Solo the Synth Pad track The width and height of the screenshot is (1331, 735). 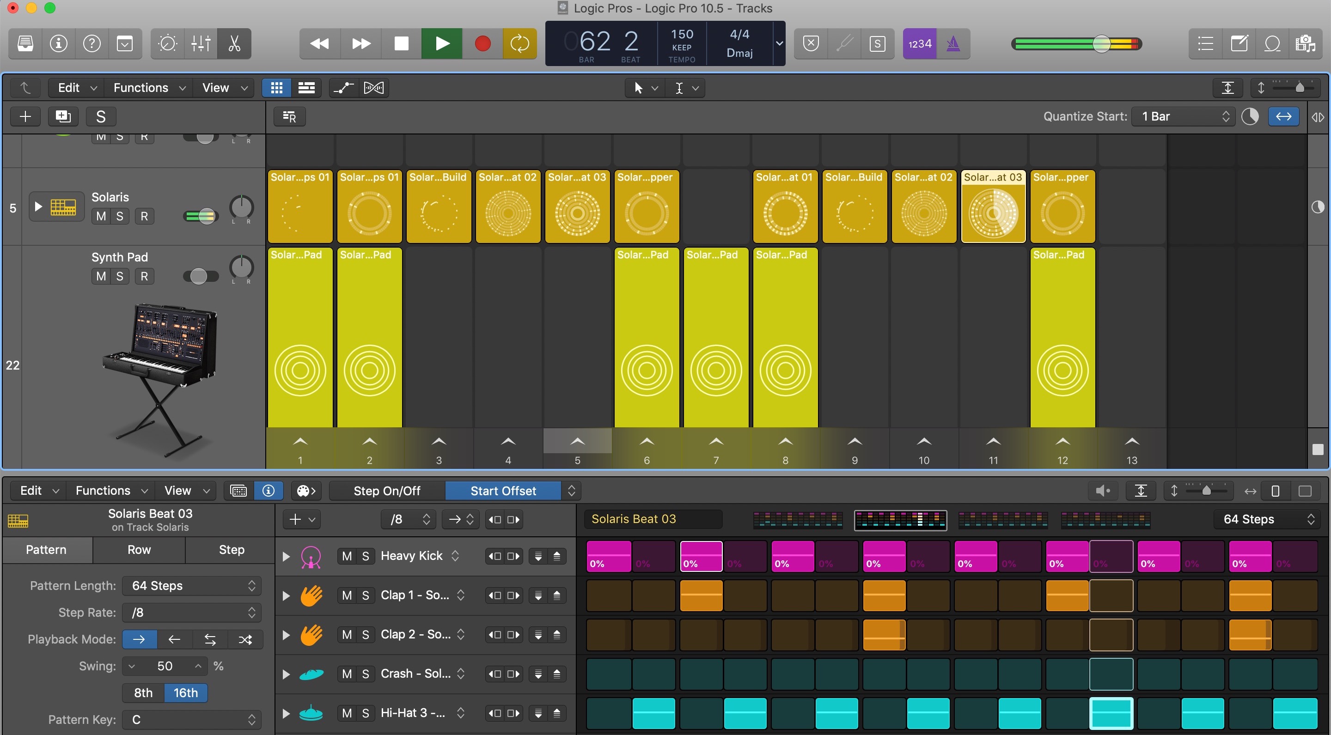click(120, 276)
